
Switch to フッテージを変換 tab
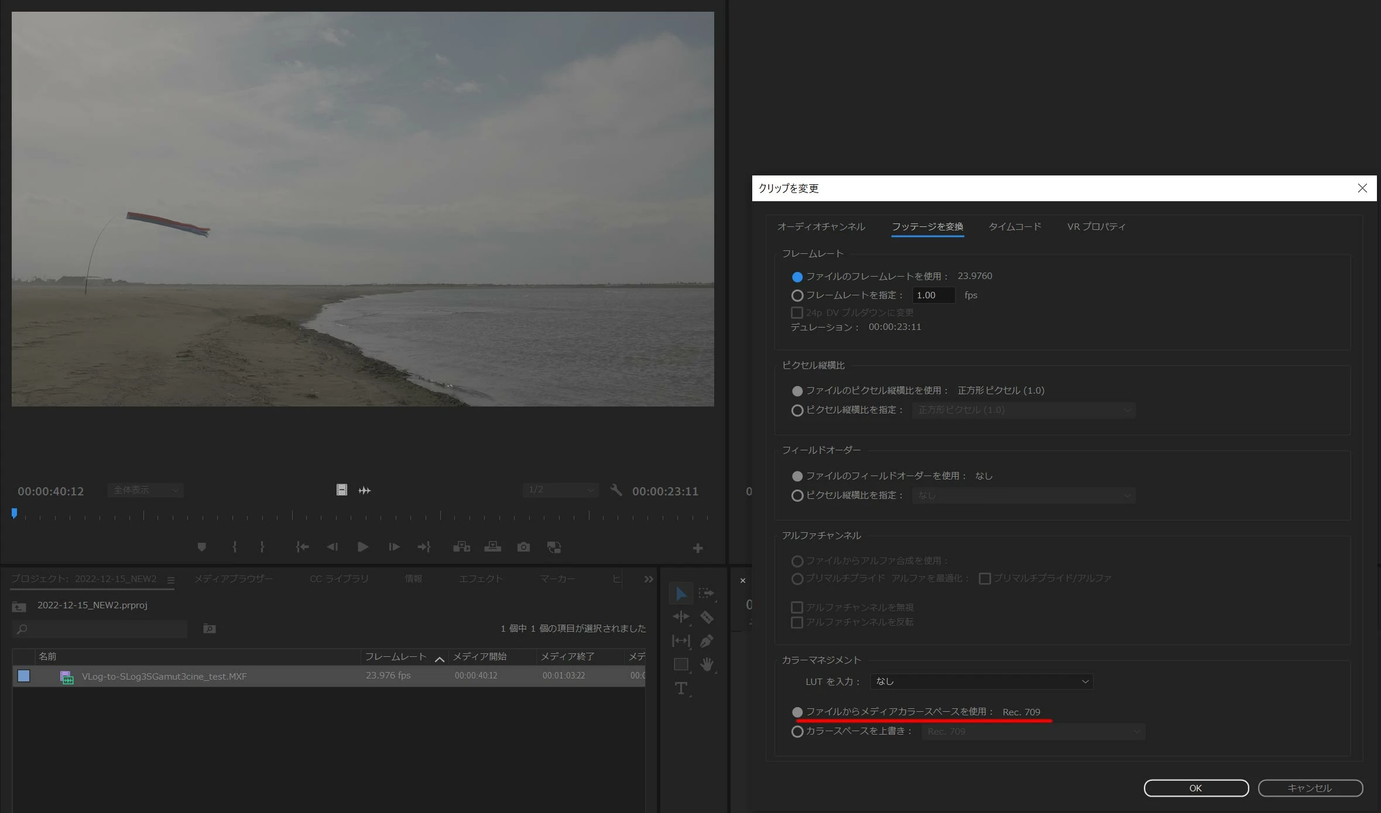tap(927, 227)
